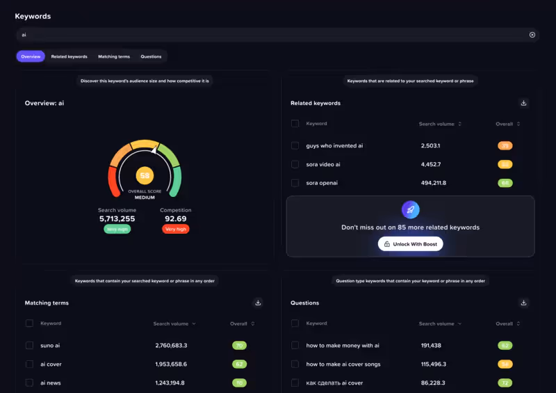Click the 5,713,255 search volume figure
Viewport: 556px width, 393px height.
[117, 218]
